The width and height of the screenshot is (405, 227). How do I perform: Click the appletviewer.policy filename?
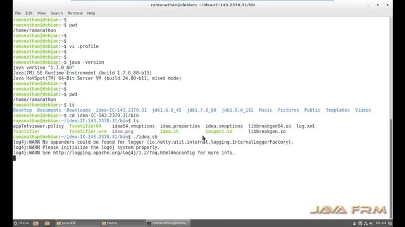(38, 126)
